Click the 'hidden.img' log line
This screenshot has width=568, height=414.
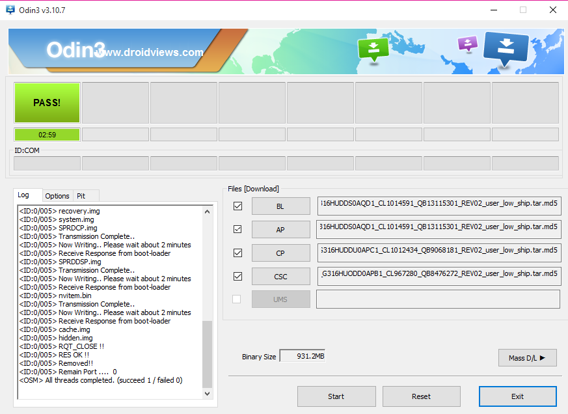(x=56, y=338)
